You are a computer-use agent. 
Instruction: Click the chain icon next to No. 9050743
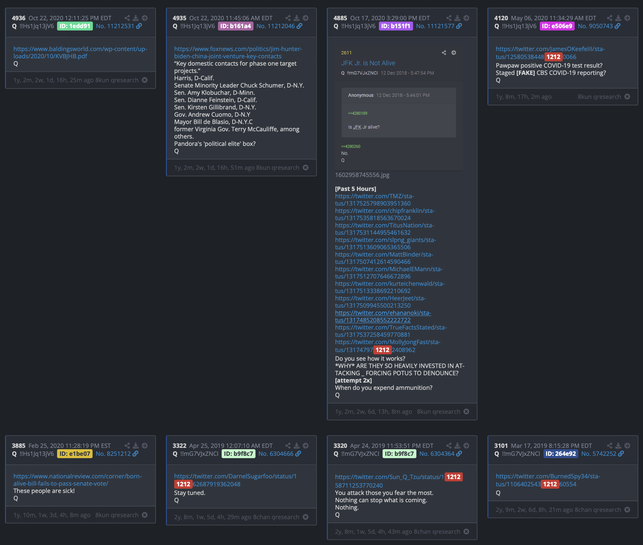[617, 26]
